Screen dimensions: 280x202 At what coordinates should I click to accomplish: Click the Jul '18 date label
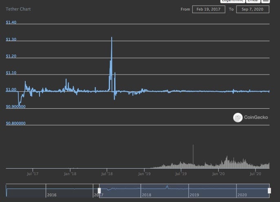click(x=107, y=173)
